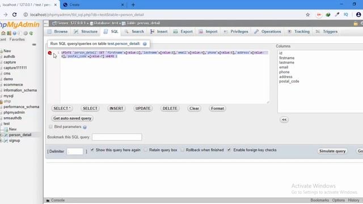Enable Rollback when finished checkbox
Screen dimensions: 363x204
[183, 150]
